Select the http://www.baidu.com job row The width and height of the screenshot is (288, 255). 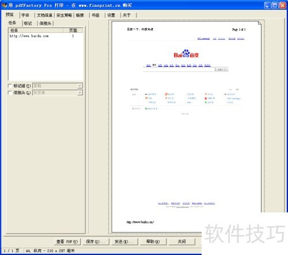pos(46,36)
